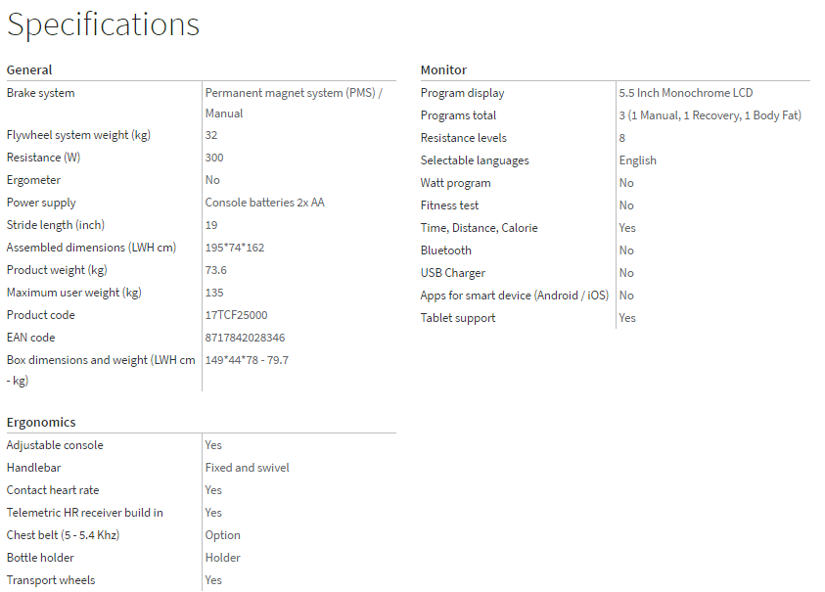The height and width of the screenshot is (592, 825).
Task: Click the Console batteries 2x AA value
Action: (x=264, y=203)
